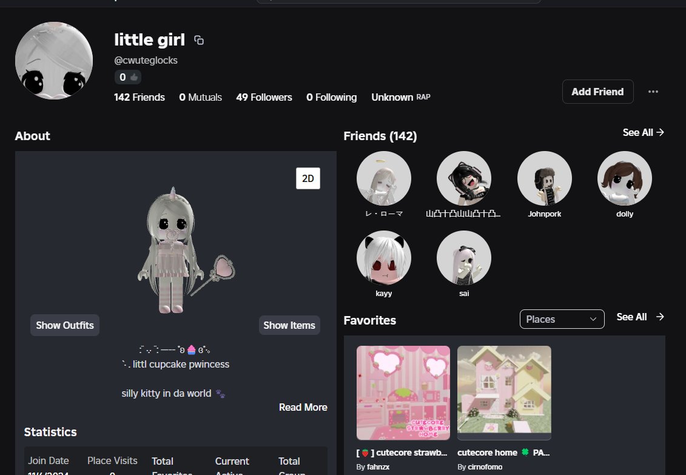Click the Place Visits statistic label

[x=112, y=460]
